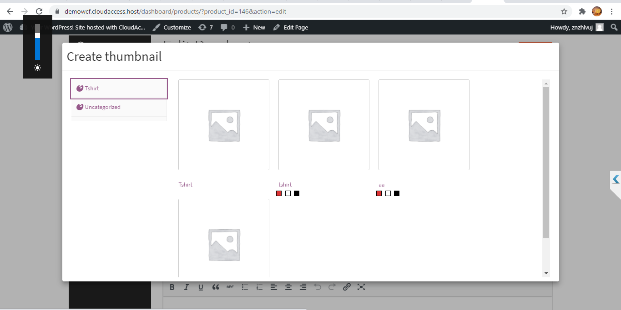Click the modal vertical scrollbar thumb
Viewport: 621px width, 310px height.
coord(546,162)
